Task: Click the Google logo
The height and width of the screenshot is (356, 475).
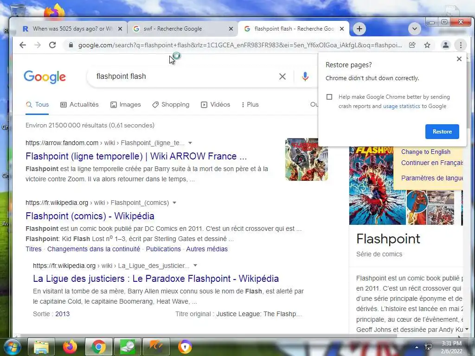Action: (x=45, y=77)
